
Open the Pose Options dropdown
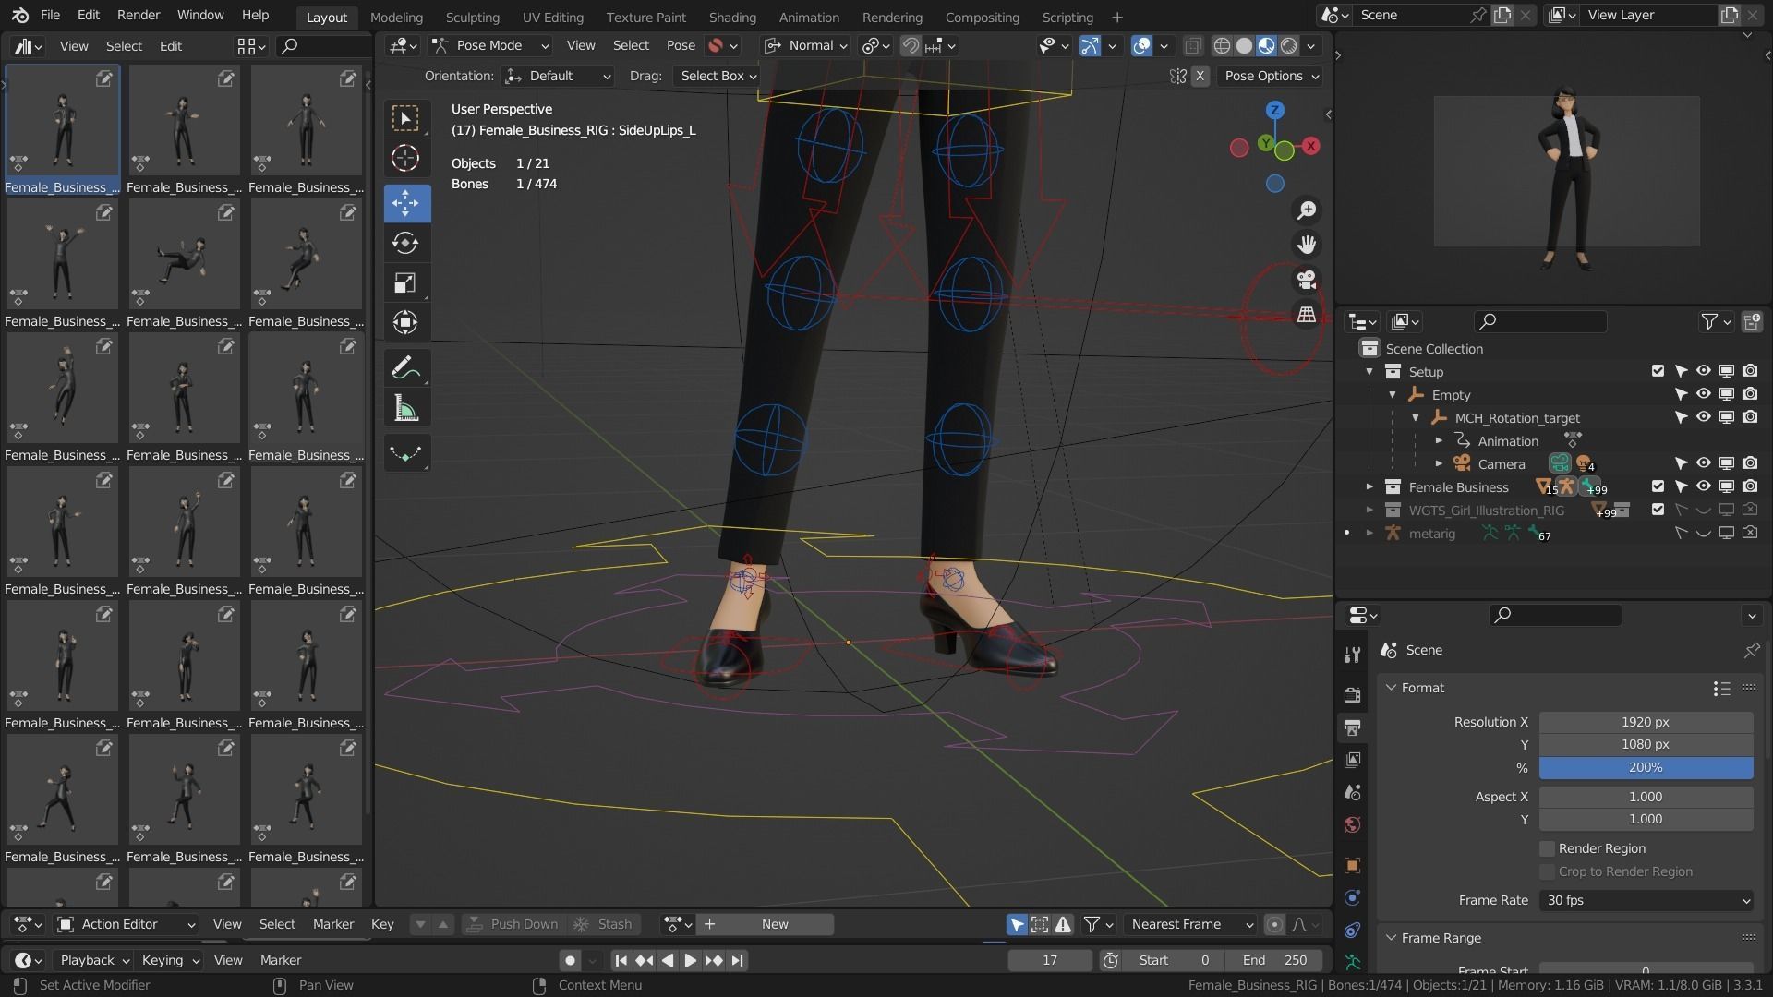1270,76
